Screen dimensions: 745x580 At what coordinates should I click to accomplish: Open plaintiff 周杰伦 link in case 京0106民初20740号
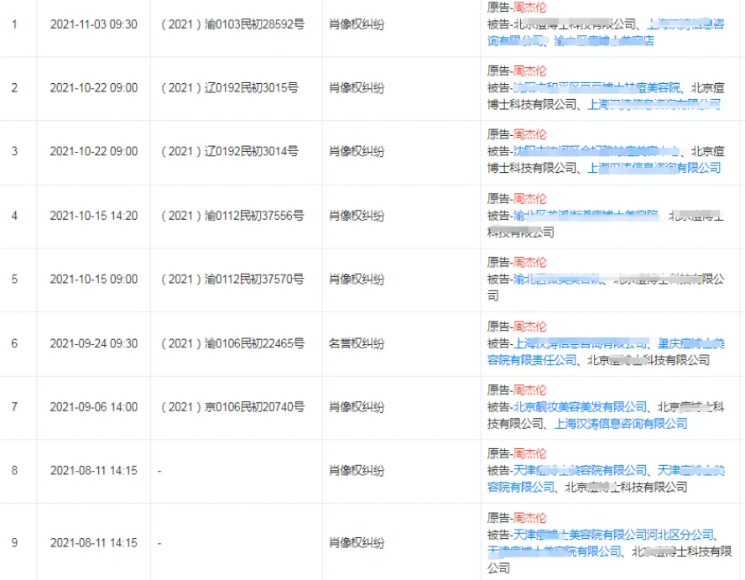[529, 389]
